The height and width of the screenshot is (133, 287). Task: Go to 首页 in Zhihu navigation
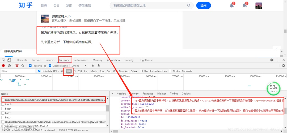tap(44, 6)
